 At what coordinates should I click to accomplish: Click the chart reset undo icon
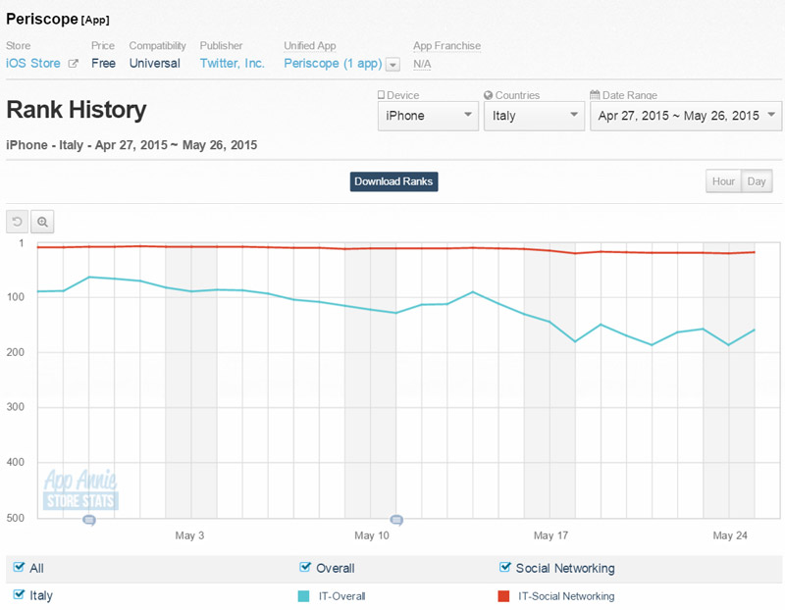[x=17, y=222]
